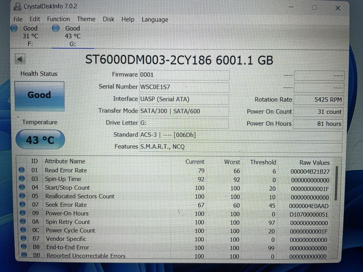Click the 43 °C temperature button
The width and height of the screenshot is (363, 272).
tap(40, 140)
